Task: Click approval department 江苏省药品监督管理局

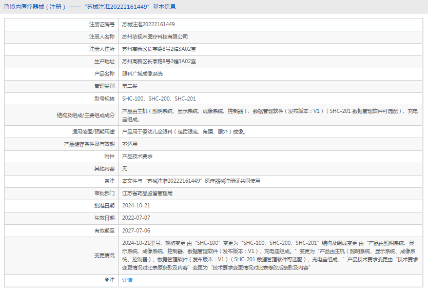Action: coord(147,193)
